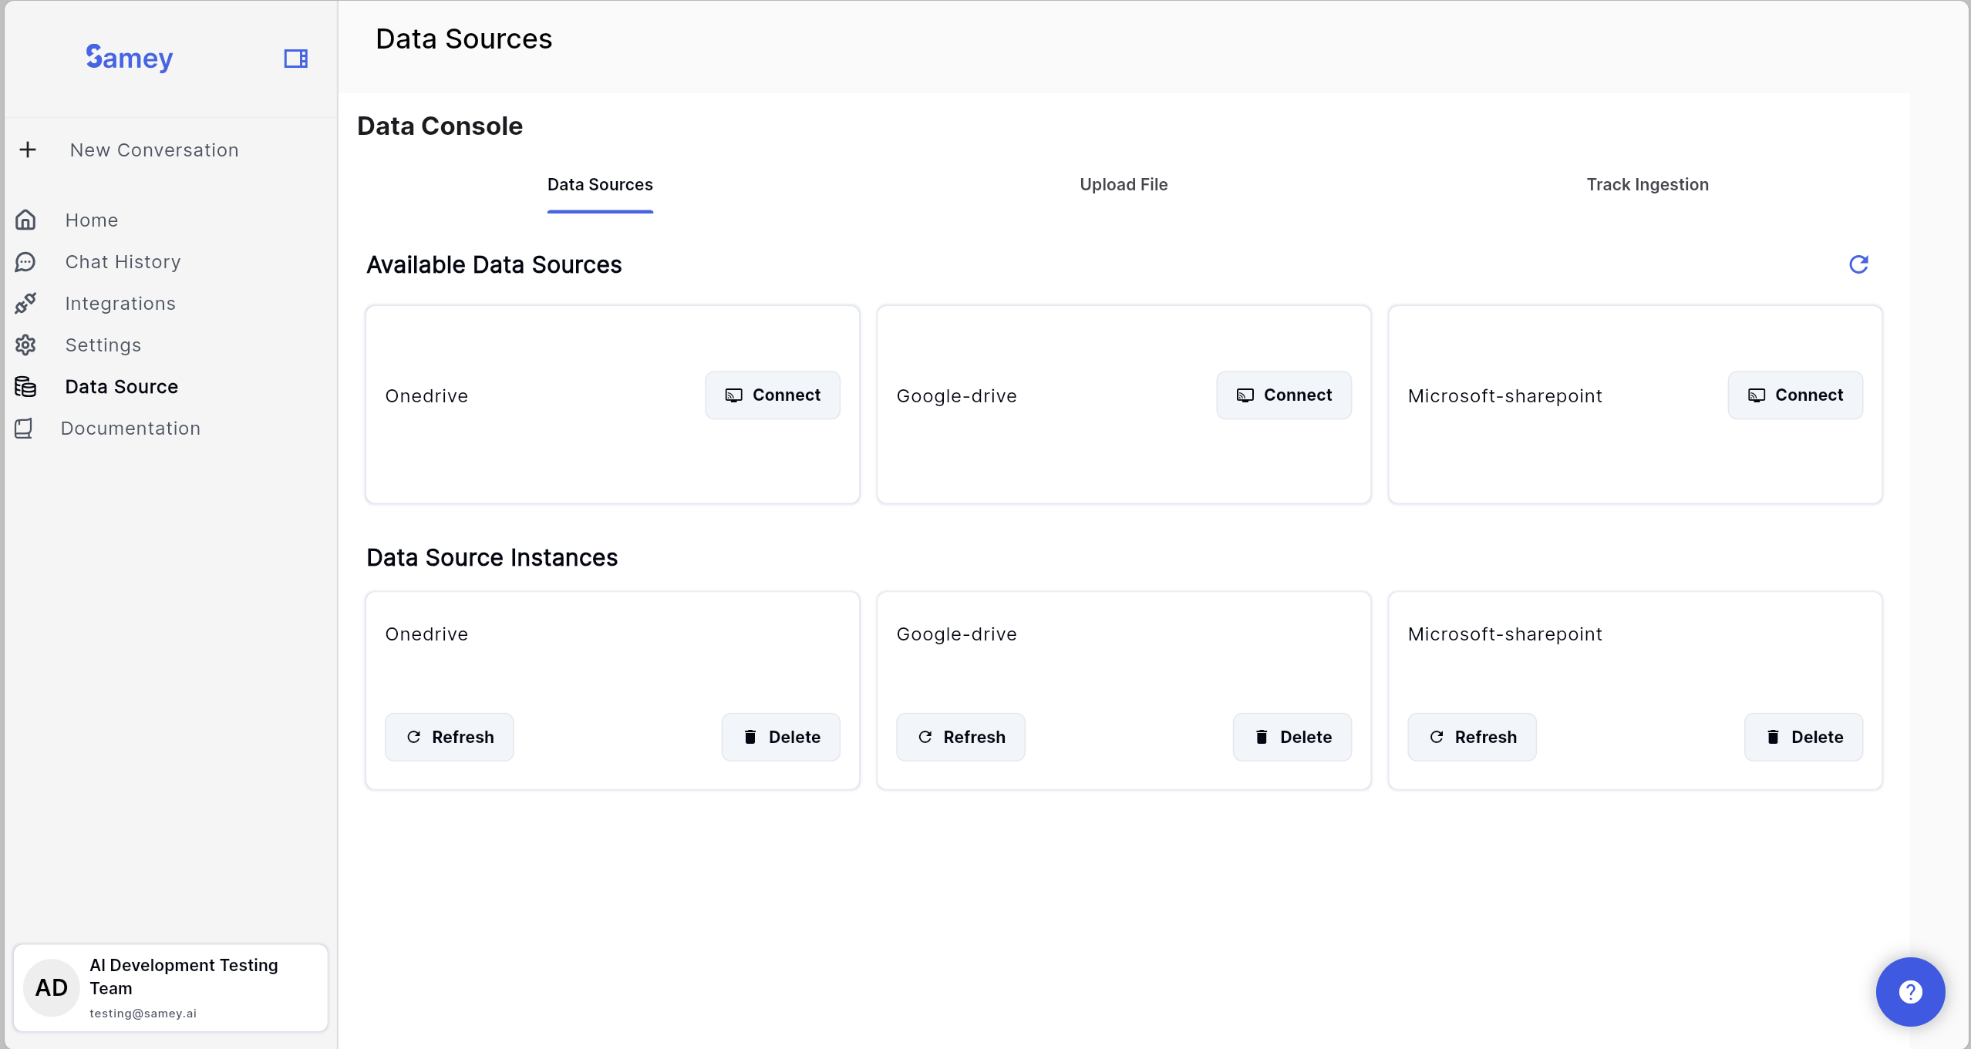Viewport: 1971px width, 1049px height.
Task: Click the AD avatar circle
Action: (52, 987)
